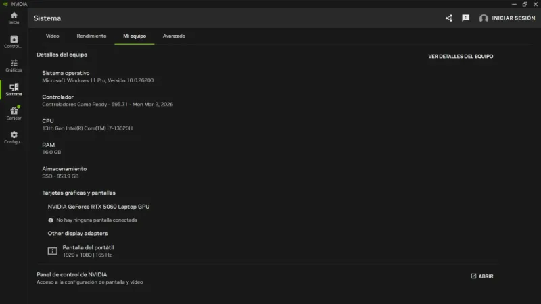Click No hay ninguna pantalla conectada text
This screenshot has height=304, width=541.
[97, 220]
